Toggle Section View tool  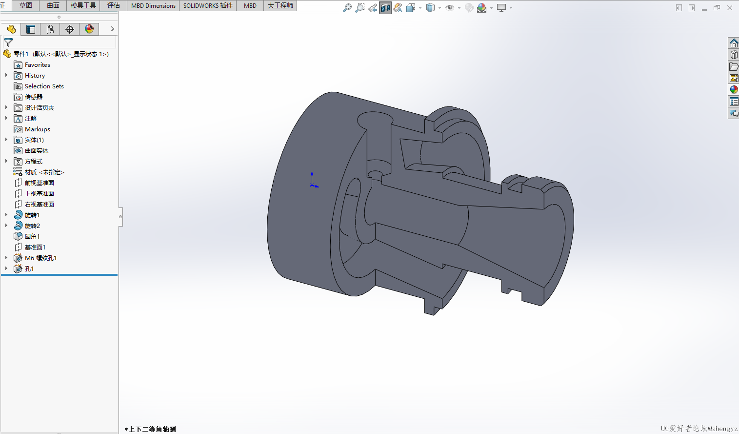385,8
